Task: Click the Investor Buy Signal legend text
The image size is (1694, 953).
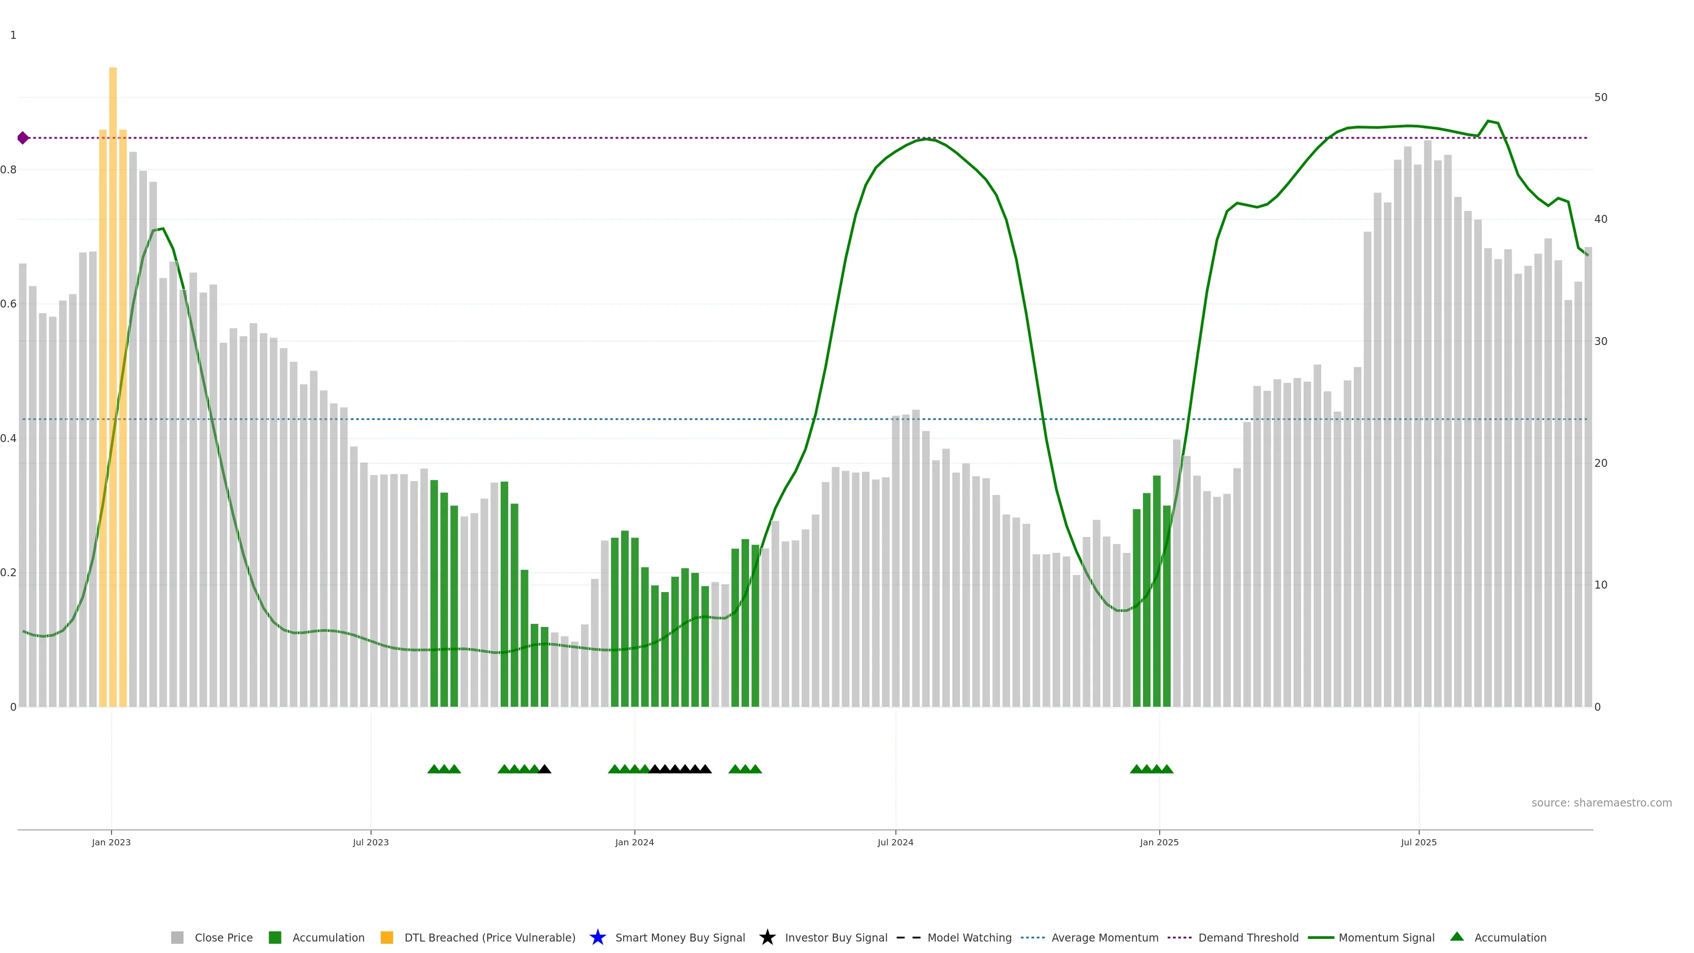Action: pos(836,937)
